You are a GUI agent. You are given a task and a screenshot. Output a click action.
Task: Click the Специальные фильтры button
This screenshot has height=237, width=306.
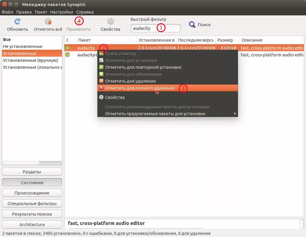click(x=32, y=203)
